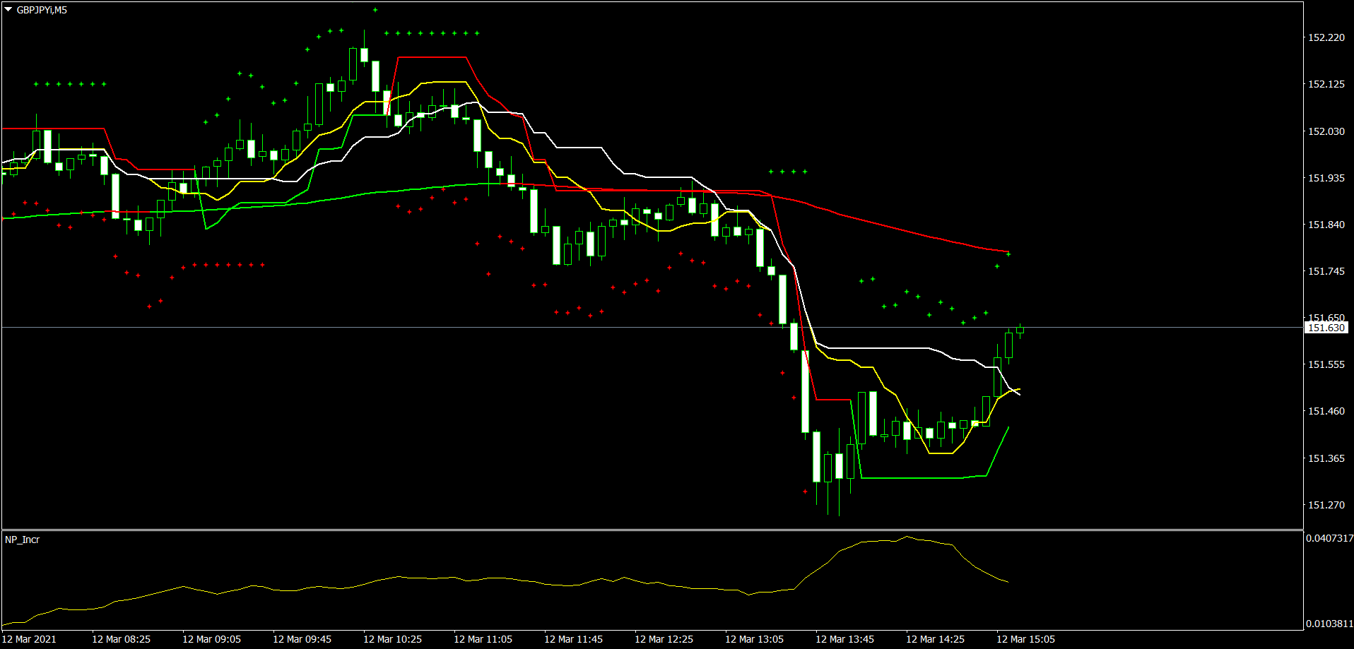Click the 12 Mar 2021 date label

[29, 639]
